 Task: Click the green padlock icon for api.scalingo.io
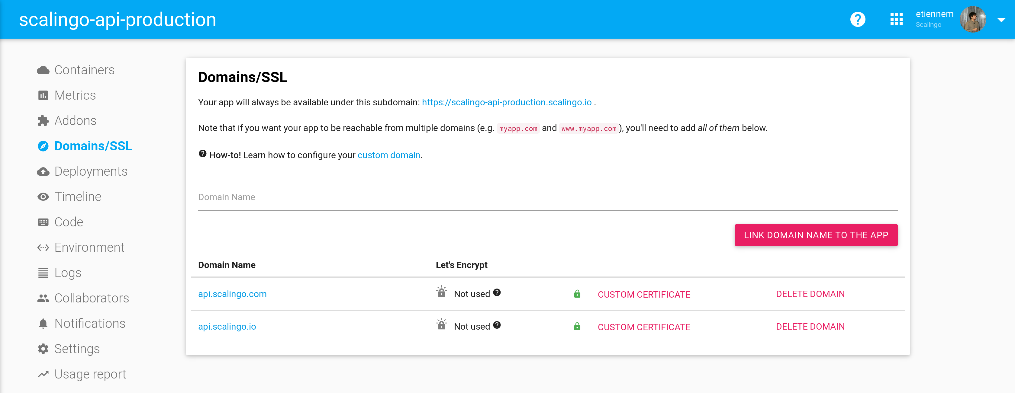tap(577, 327)
